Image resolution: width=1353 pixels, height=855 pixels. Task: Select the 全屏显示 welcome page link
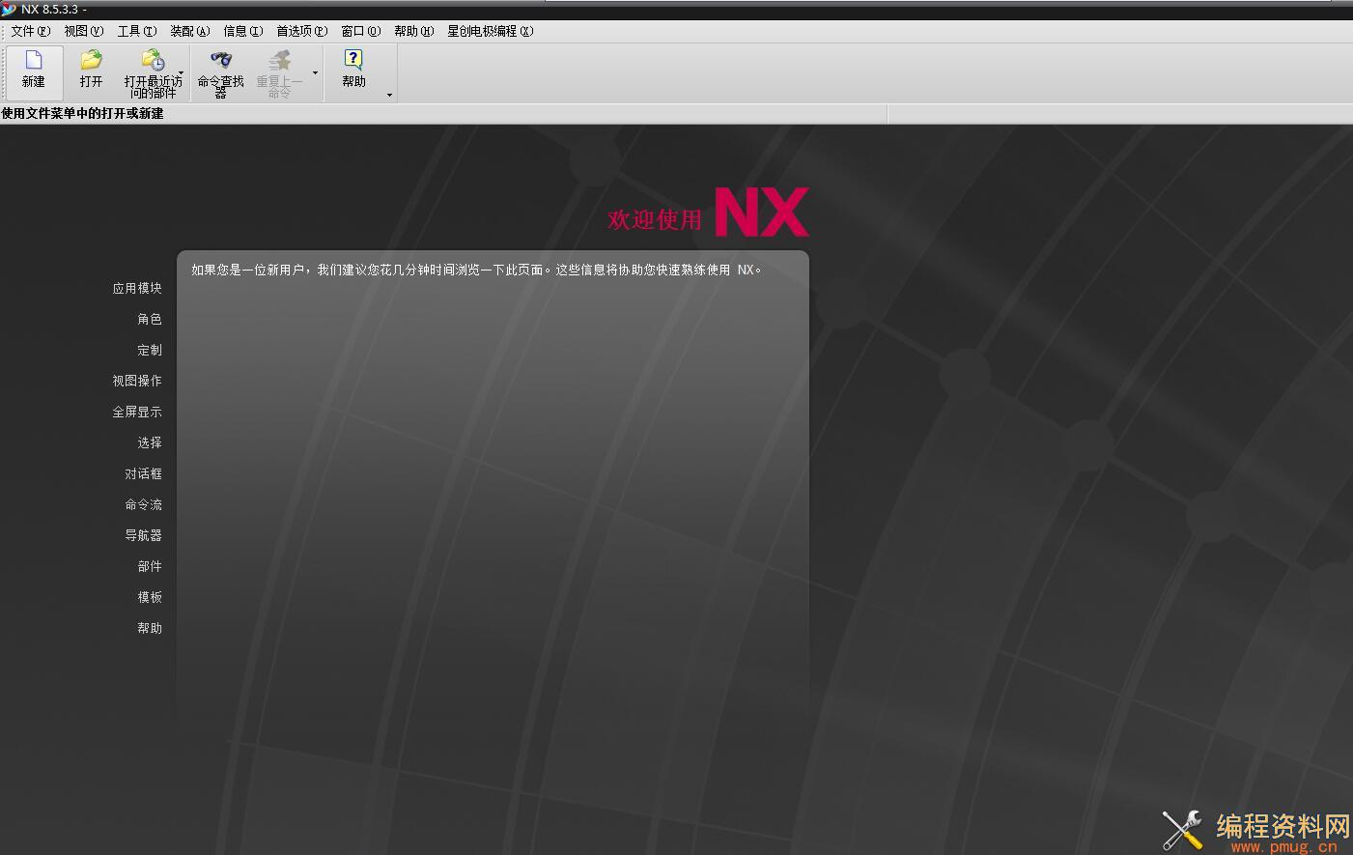click(137, 412)
